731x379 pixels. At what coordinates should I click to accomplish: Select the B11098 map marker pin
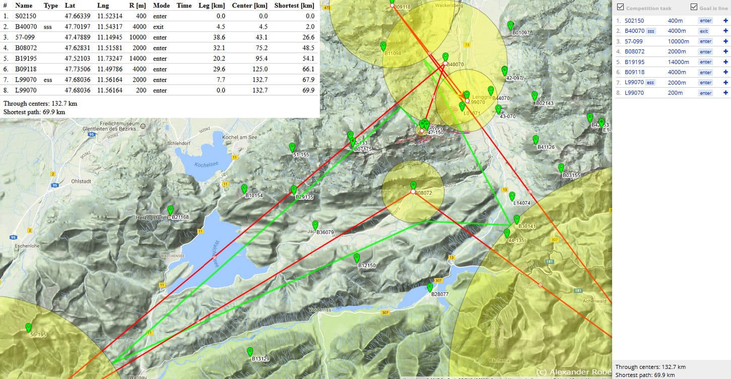point(383,46)
